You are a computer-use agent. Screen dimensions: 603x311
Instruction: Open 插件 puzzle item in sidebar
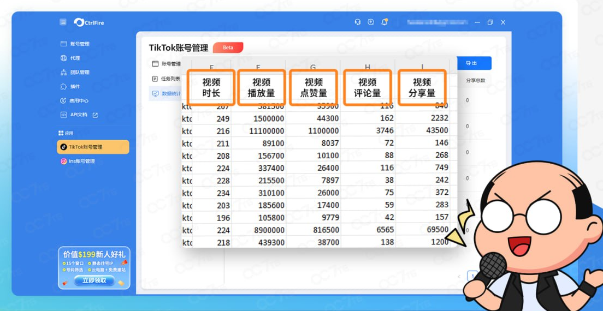coord(70,86)
